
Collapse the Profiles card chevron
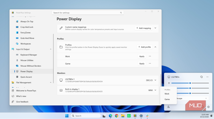(155, 47)
